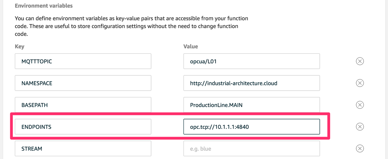The image size is (388, 159).
Task: Delete the ENDPOINTS environment variable
Action: coord(360,127)
